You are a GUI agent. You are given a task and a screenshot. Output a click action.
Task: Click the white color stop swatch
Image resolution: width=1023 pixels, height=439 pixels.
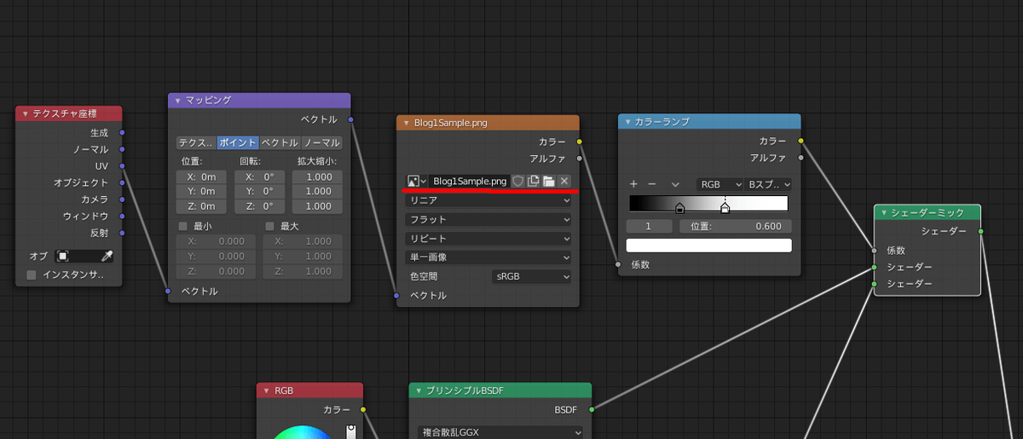point(709,245)
